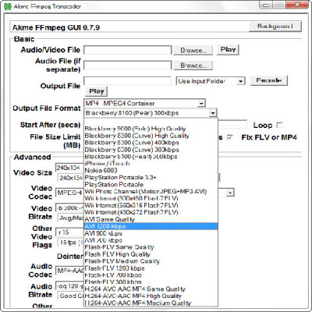Click the Background button
Screen dimensions: 312x312
click(x=275, y=27)
